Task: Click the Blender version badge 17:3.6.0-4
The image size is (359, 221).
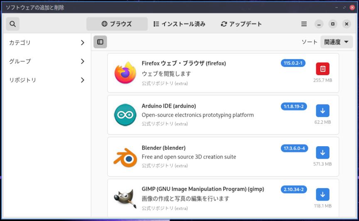Action: [x=294, y=148]
